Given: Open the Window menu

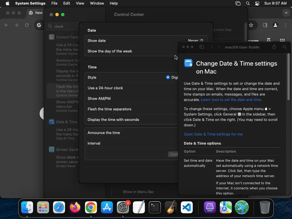Looking at the screenshot, I should pyautogui.click(x=97, y=3).
